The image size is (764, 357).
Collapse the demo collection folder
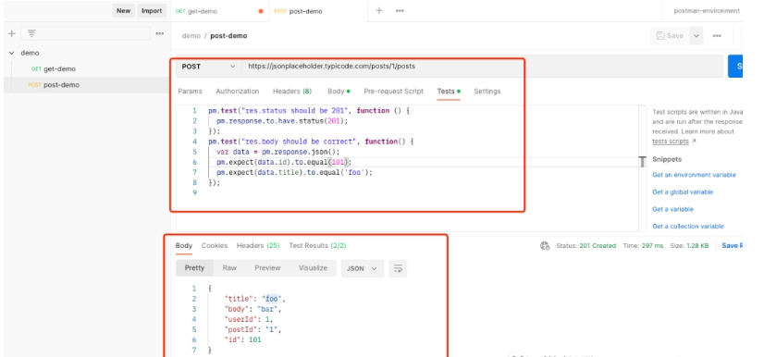pyautogui.click(x=12, y=53)
